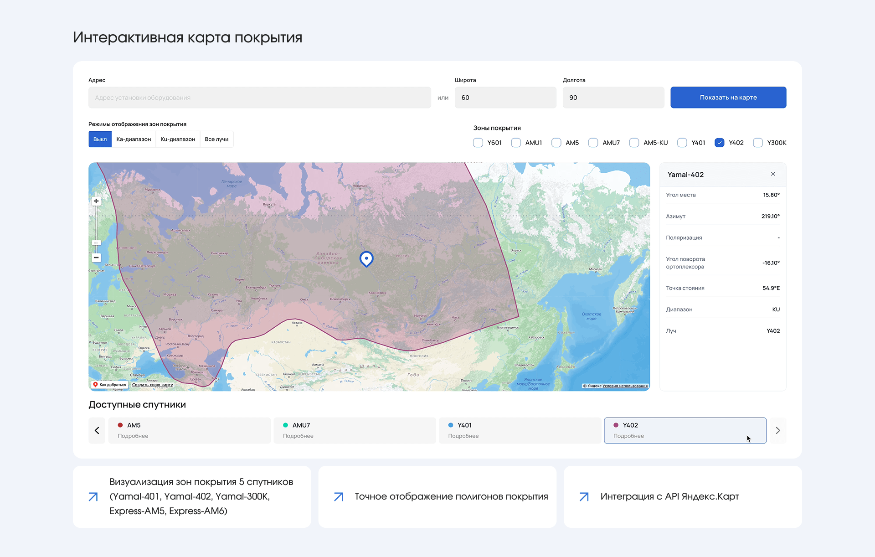This screenshot has width=875, height=557.
Task: Switch to Ka-диапазон display mode
Action: click(x=134, y=139)
